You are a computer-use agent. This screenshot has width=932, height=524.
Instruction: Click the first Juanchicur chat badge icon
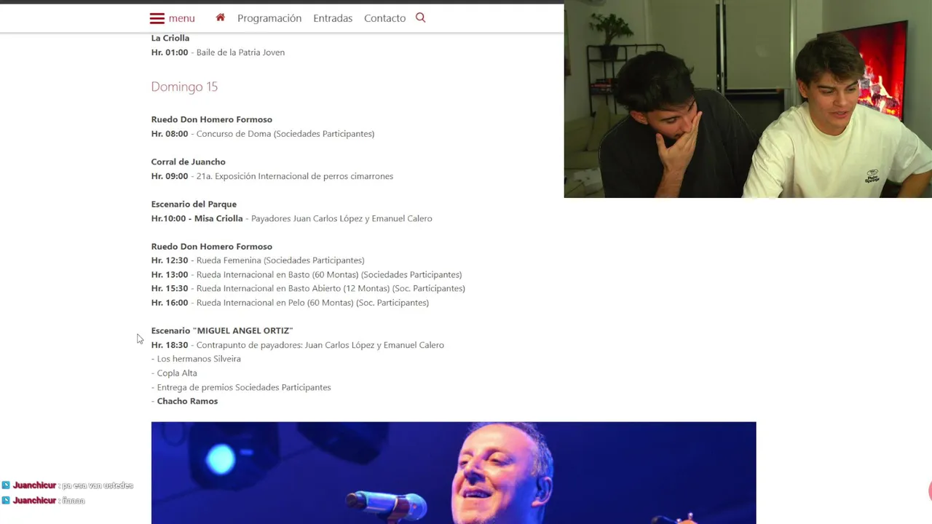6,485
